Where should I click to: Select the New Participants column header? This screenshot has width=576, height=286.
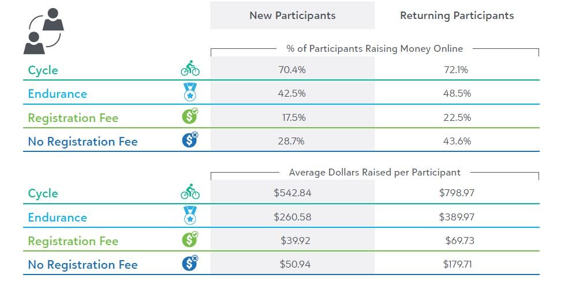(292, 16)
